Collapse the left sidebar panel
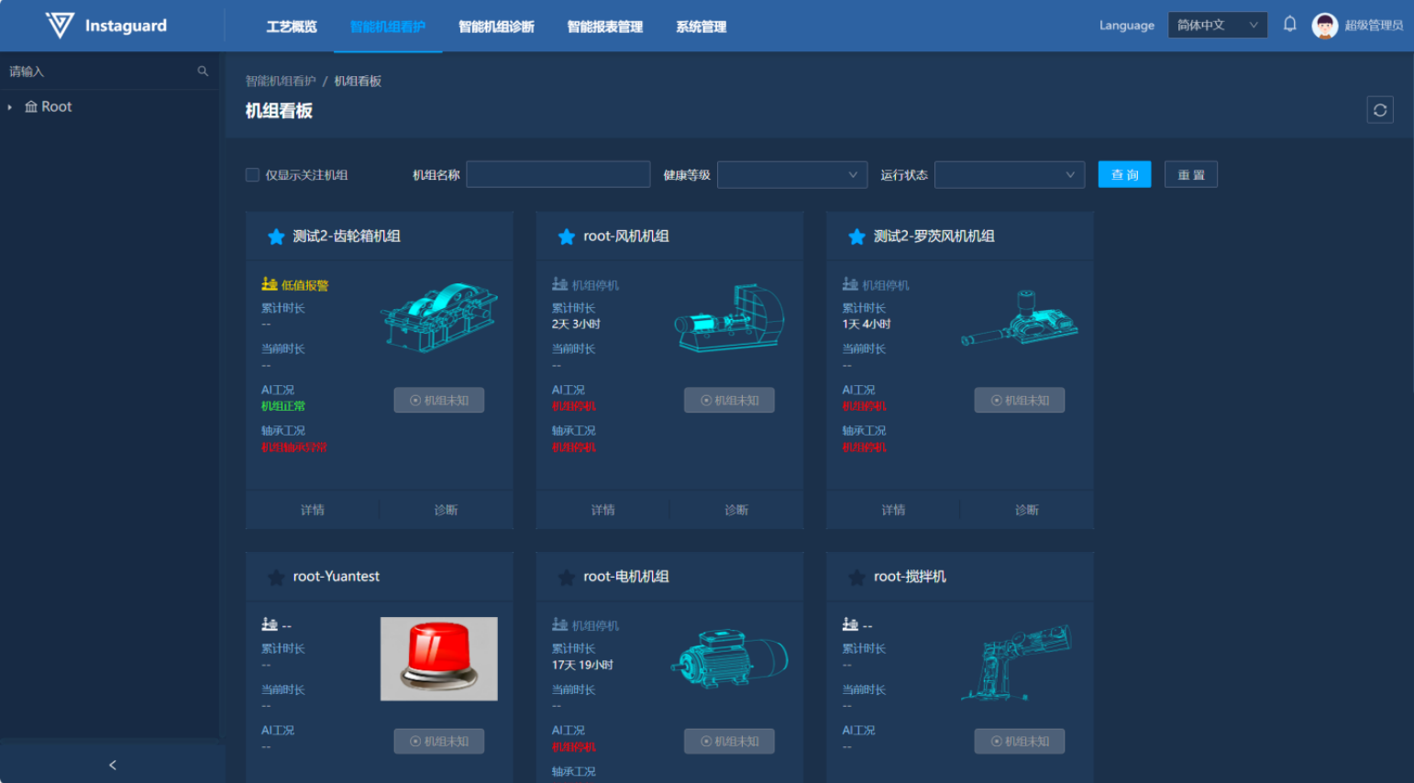 click(113, 765)
